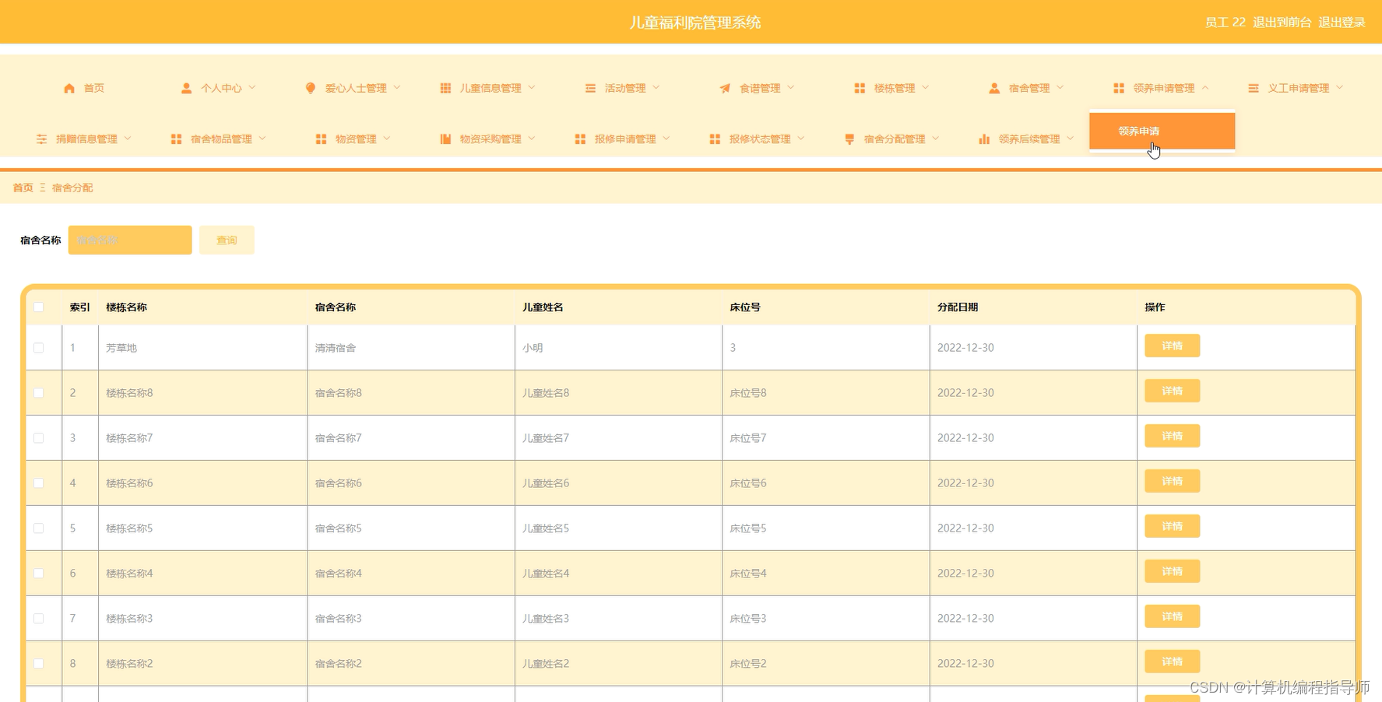Click the brush icon for 宿舍分配管理

[x=849, y=139]
